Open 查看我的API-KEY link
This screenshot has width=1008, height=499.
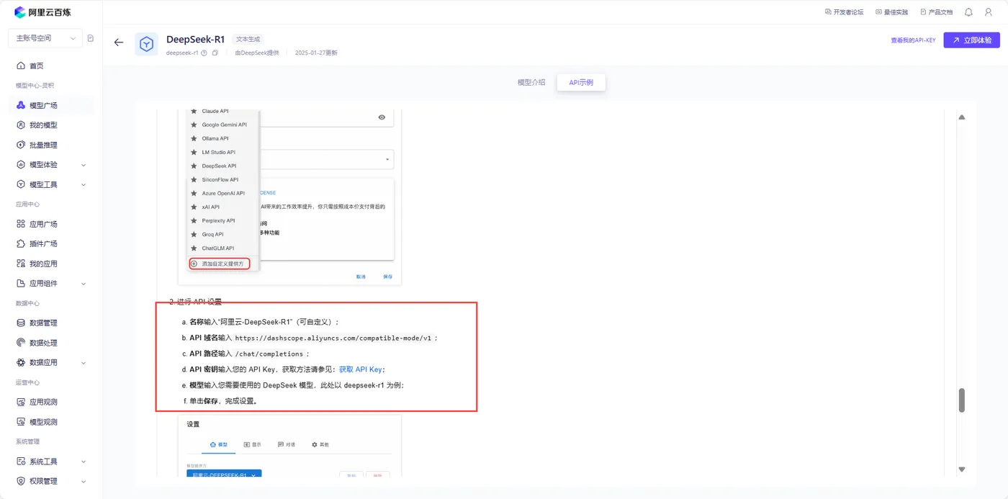coord(913,40)
